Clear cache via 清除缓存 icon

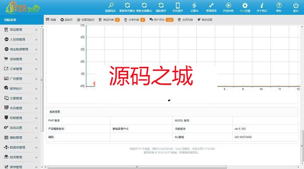161,5
